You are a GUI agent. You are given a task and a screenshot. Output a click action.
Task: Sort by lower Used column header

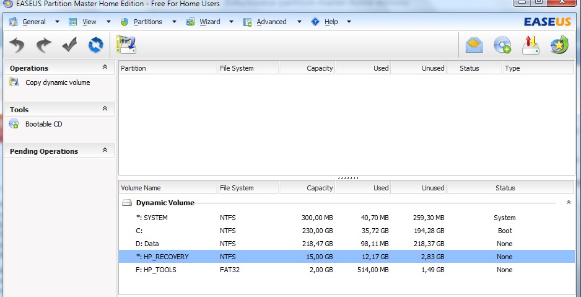coord(363,188)
